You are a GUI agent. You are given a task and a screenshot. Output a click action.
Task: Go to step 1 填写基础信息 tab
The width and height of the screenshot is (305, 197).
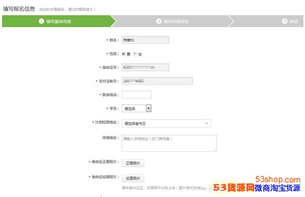(59, 21)
